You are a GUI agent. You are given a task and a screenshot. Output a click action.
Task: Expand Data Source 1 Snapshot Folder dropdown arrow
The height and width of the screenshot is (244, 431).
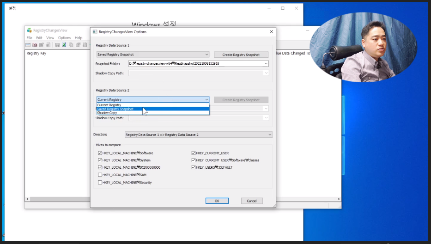(266, 64)
